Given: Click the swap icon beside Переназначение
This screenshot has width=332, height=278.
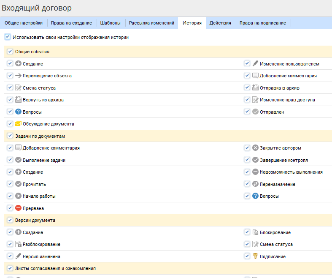Looking at the screenshot, I should [255, 184].
